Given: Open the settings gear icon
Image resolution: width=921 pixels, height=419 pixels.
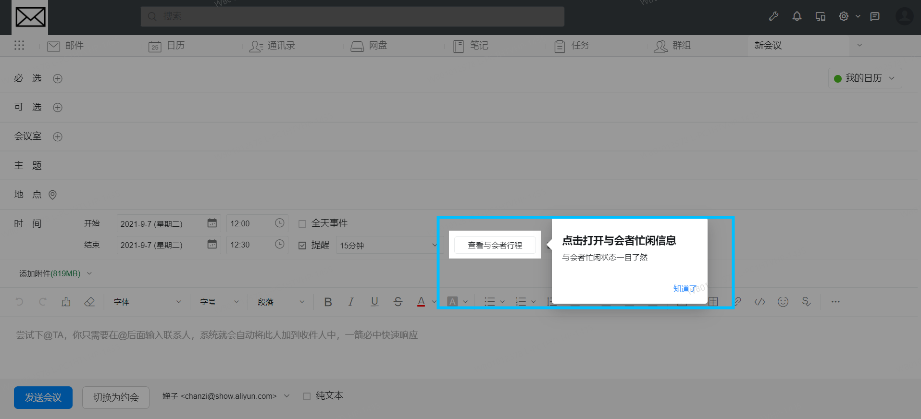Looking at the screenshot, I should click(x=844, y=17).
